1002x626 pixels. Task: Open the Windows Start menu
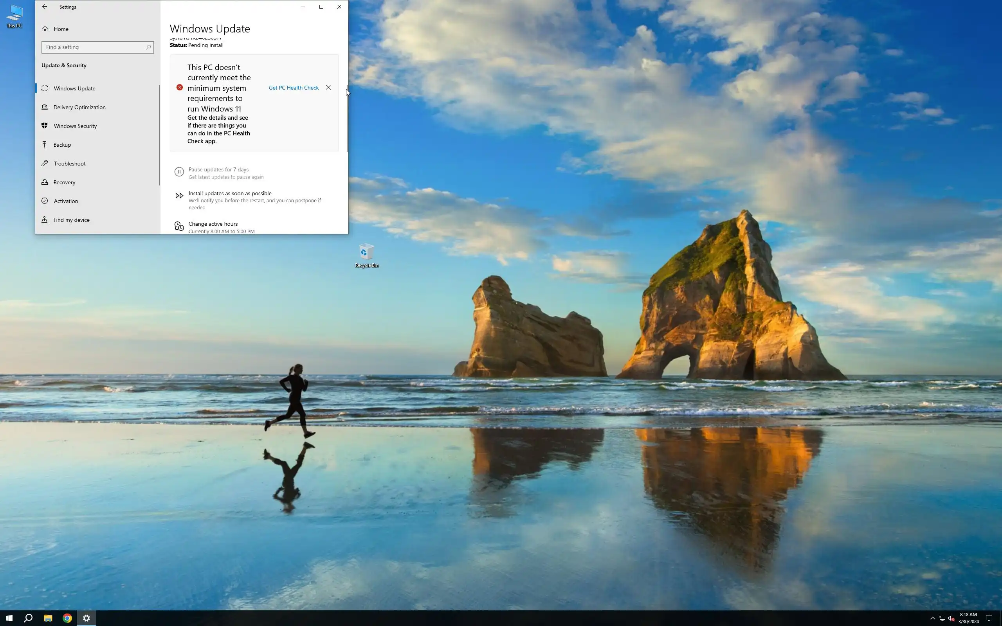point(9,618)
